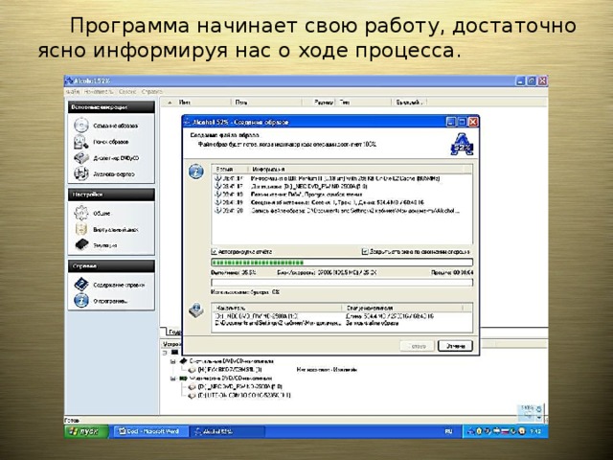
Task: Open Общие settings gear icon
Action: (80, 213)
